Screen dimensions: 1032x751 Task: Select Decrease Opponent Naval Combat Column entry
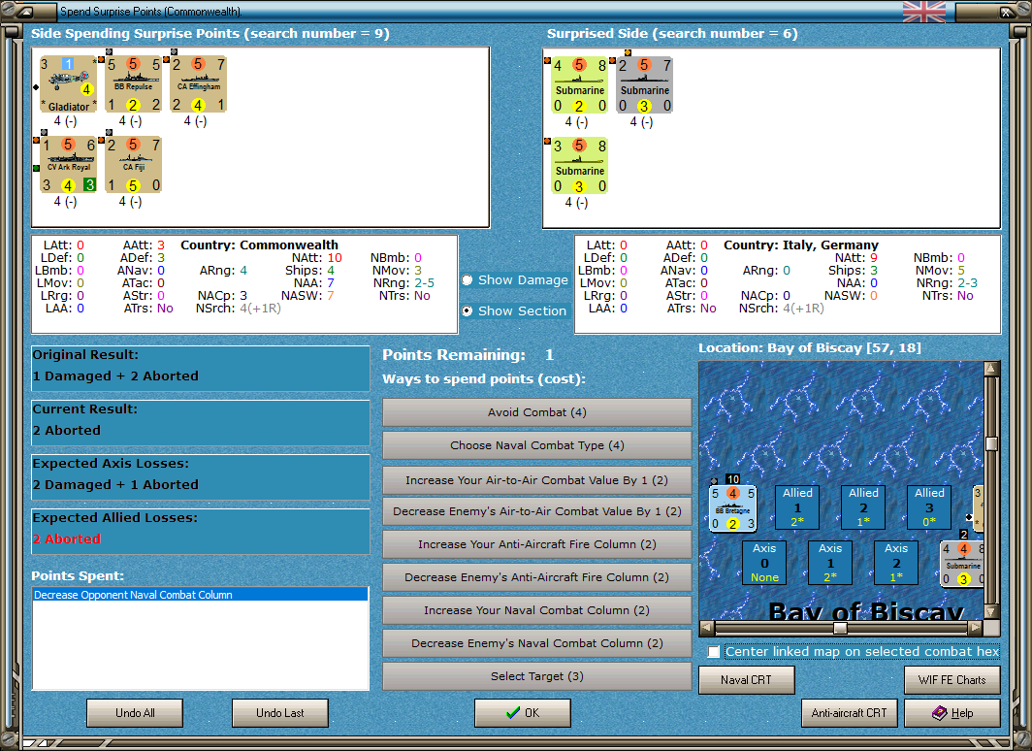point(200,595)
